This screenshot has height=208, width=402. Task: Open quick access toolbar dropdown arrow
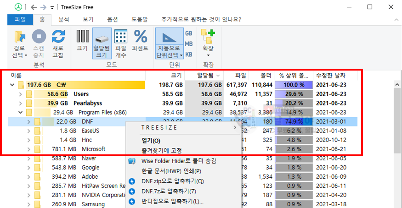pyautogui.click(x=52, y=8)
